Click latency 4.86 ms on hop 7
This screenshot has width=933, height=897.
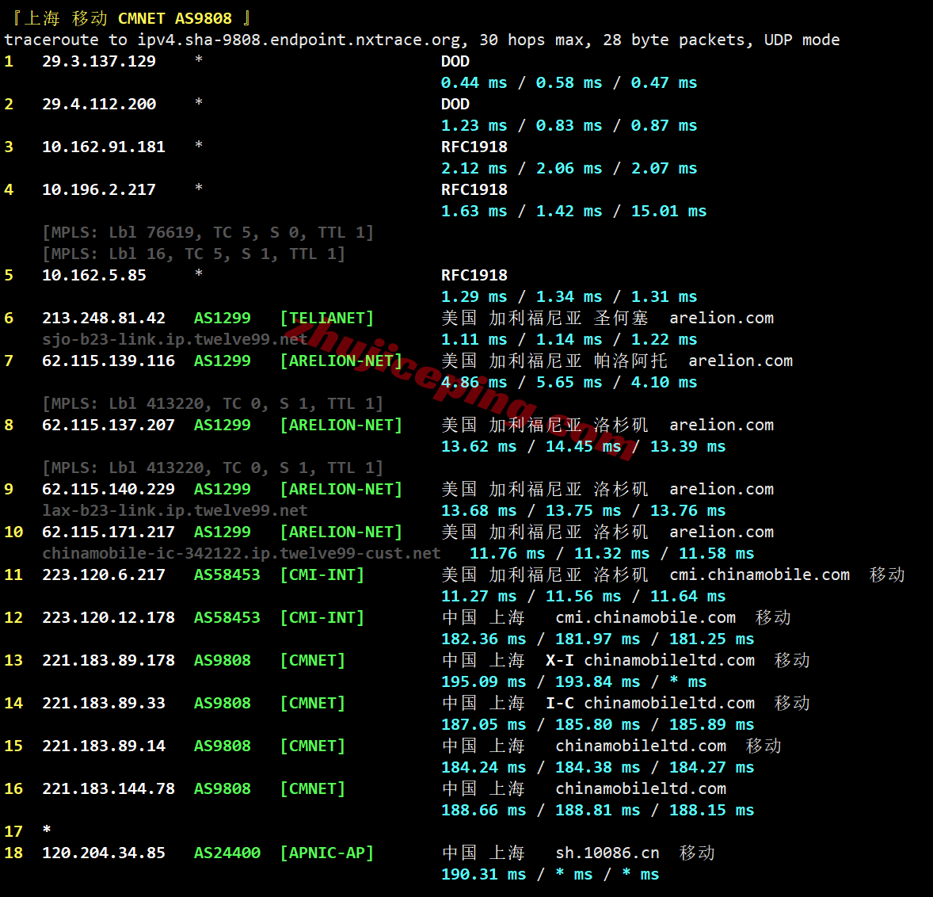coord(474,383)
